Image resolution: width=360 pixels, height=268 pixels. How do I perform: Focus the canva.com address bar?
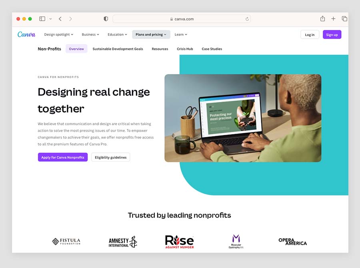[182, 19]
